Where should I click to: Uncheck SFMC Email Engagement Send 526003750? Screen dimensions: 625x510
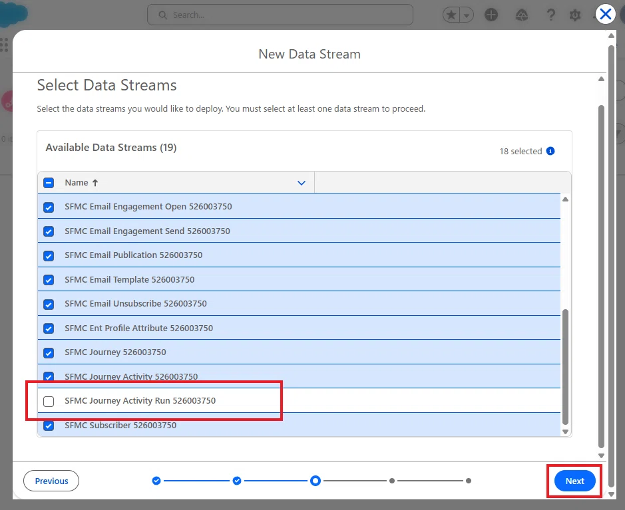click(49, 231)
